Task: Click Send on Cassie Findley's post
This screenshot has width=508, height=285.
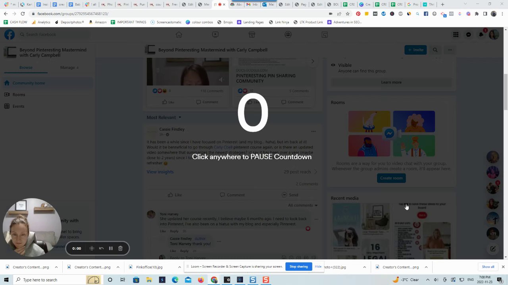Action: pos(290,195)
